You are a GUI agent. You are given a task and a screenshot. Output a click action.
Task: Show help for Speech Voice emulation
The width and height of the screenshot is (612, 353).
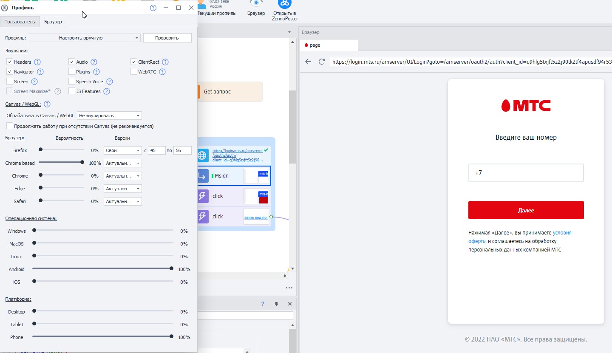110,82
